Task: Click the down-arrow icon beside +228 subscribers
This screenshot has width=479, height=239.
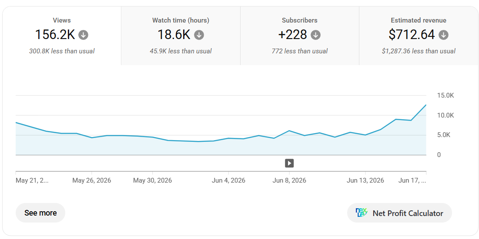Action: (315, 35)
